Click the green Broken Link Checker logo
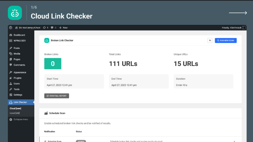Screen dimensions: 253x142 [x=46, y=41]
